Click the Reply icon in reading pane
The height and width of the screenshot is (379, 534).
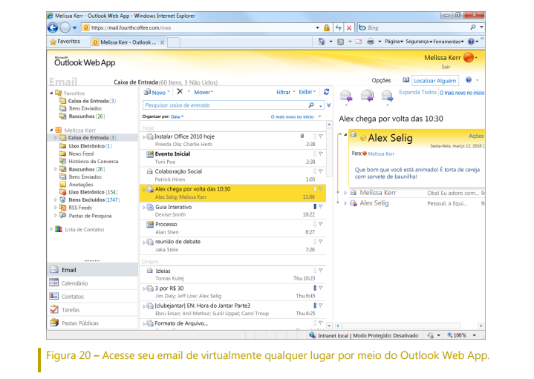[345, 95]
